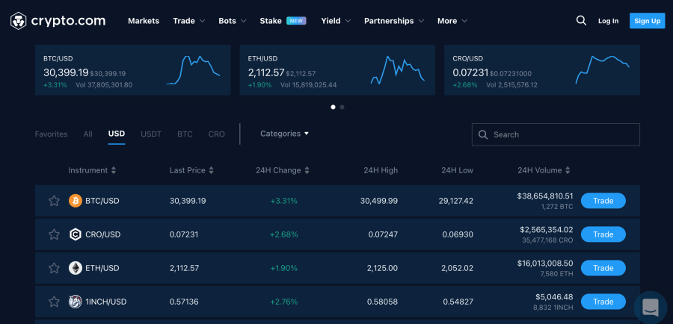
Task: Favorite ETH/USD with the star
Action: coord(54,268)
